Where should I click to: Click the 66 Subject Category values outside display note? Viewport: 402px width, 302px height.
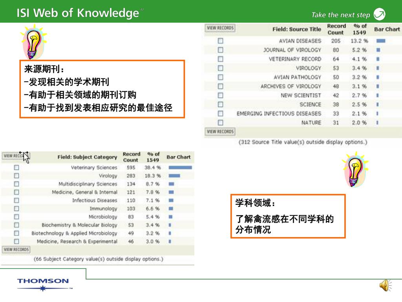[x=99, y=259]
